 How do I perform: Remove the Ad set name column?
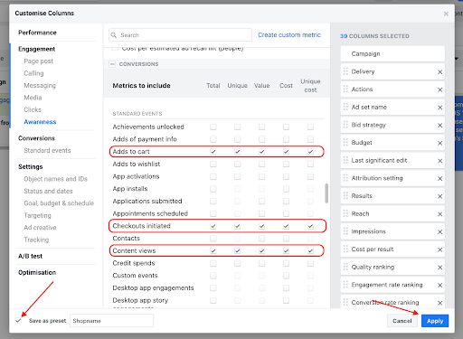(439, 108)
